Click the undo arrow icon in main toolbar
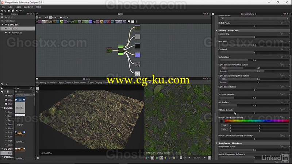The height and width of the screenshot is (164, 292). point(17,11)
